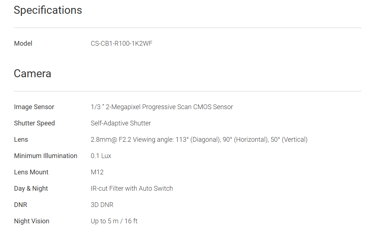Select the Night Vision label
Viewport: 368px width, 232px height.
pos(32,221)
